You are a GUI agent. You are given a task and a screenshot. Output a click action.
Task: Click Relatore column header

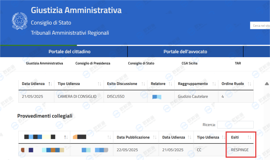(158, 84)
